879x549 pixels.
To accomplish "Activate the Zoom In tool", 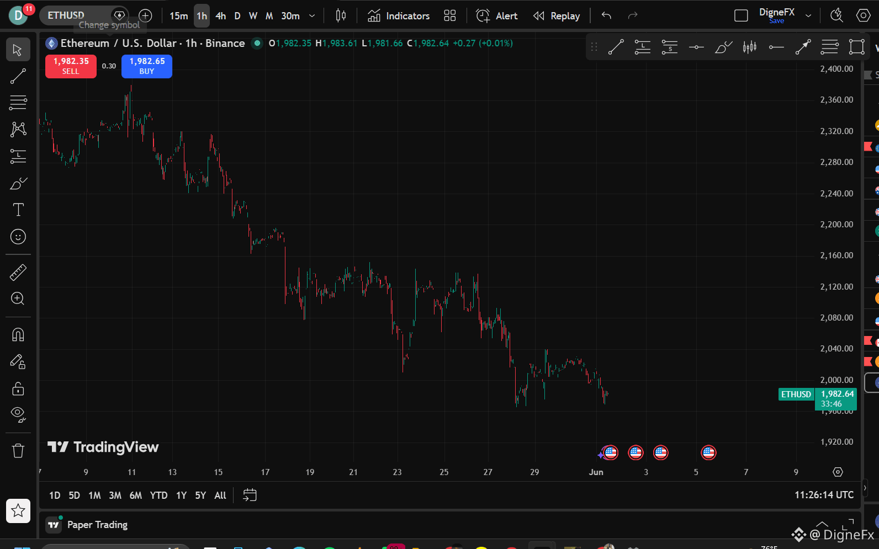I will (x=18, y=299).
